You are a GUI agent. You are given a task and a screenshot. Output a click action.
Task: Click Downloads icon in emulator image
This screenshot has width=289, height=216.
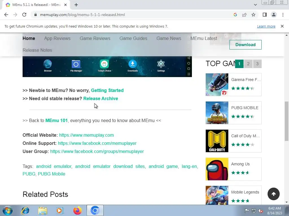click(133, 66)
